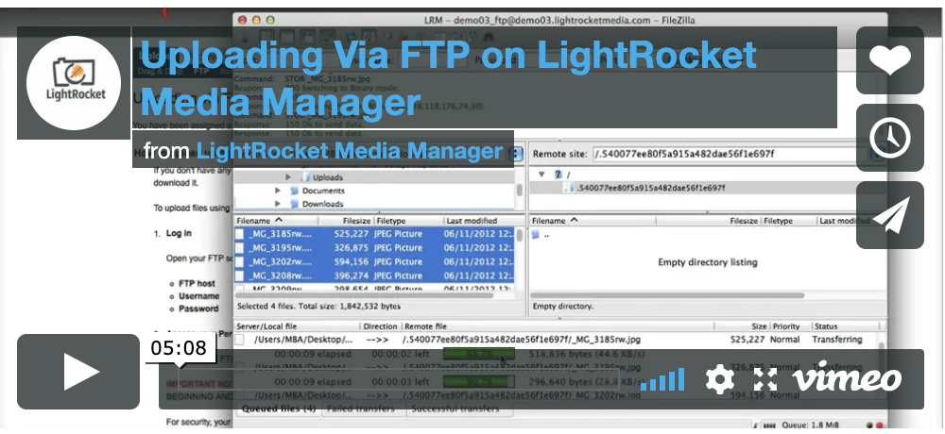Collapse the remote root '/' triangle
This screenshot has width=945, height=434.
[x=541, y=174]
